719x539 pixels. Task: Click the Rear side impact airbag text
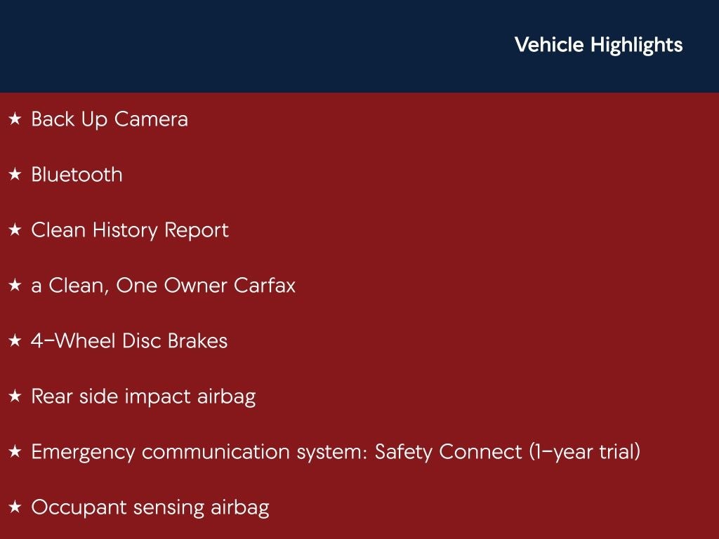pyautogui.click(x=143, y=397)
